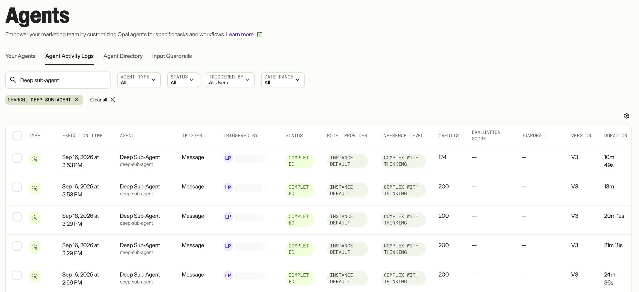Click agent type icon in 24m 36s row

point(35,277)
